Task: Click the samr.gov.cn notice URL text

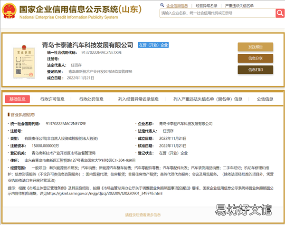Action: click(x=104, y=193)
